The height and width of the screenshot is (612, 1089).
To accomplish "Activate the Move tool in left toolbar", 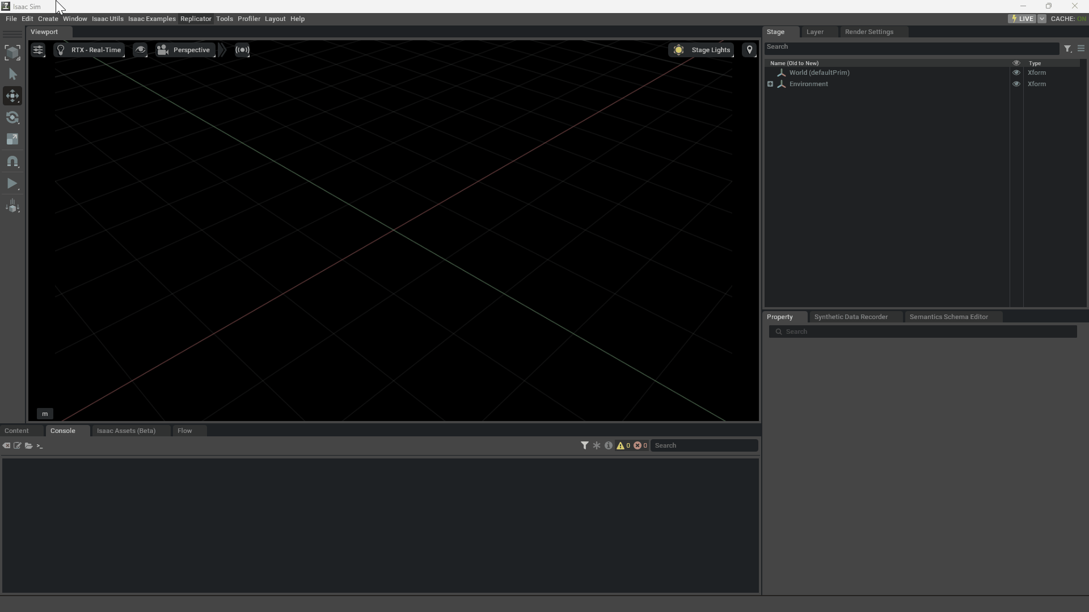I will tap(12, 96).
